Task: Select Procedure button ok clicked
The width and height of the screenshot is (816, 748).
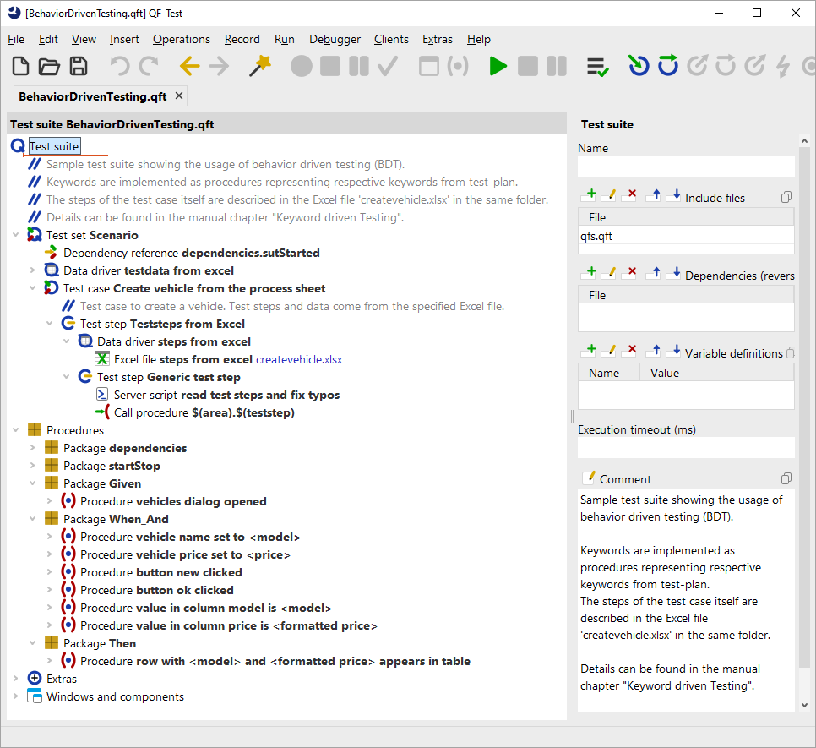Action: [x=156, y=590]
